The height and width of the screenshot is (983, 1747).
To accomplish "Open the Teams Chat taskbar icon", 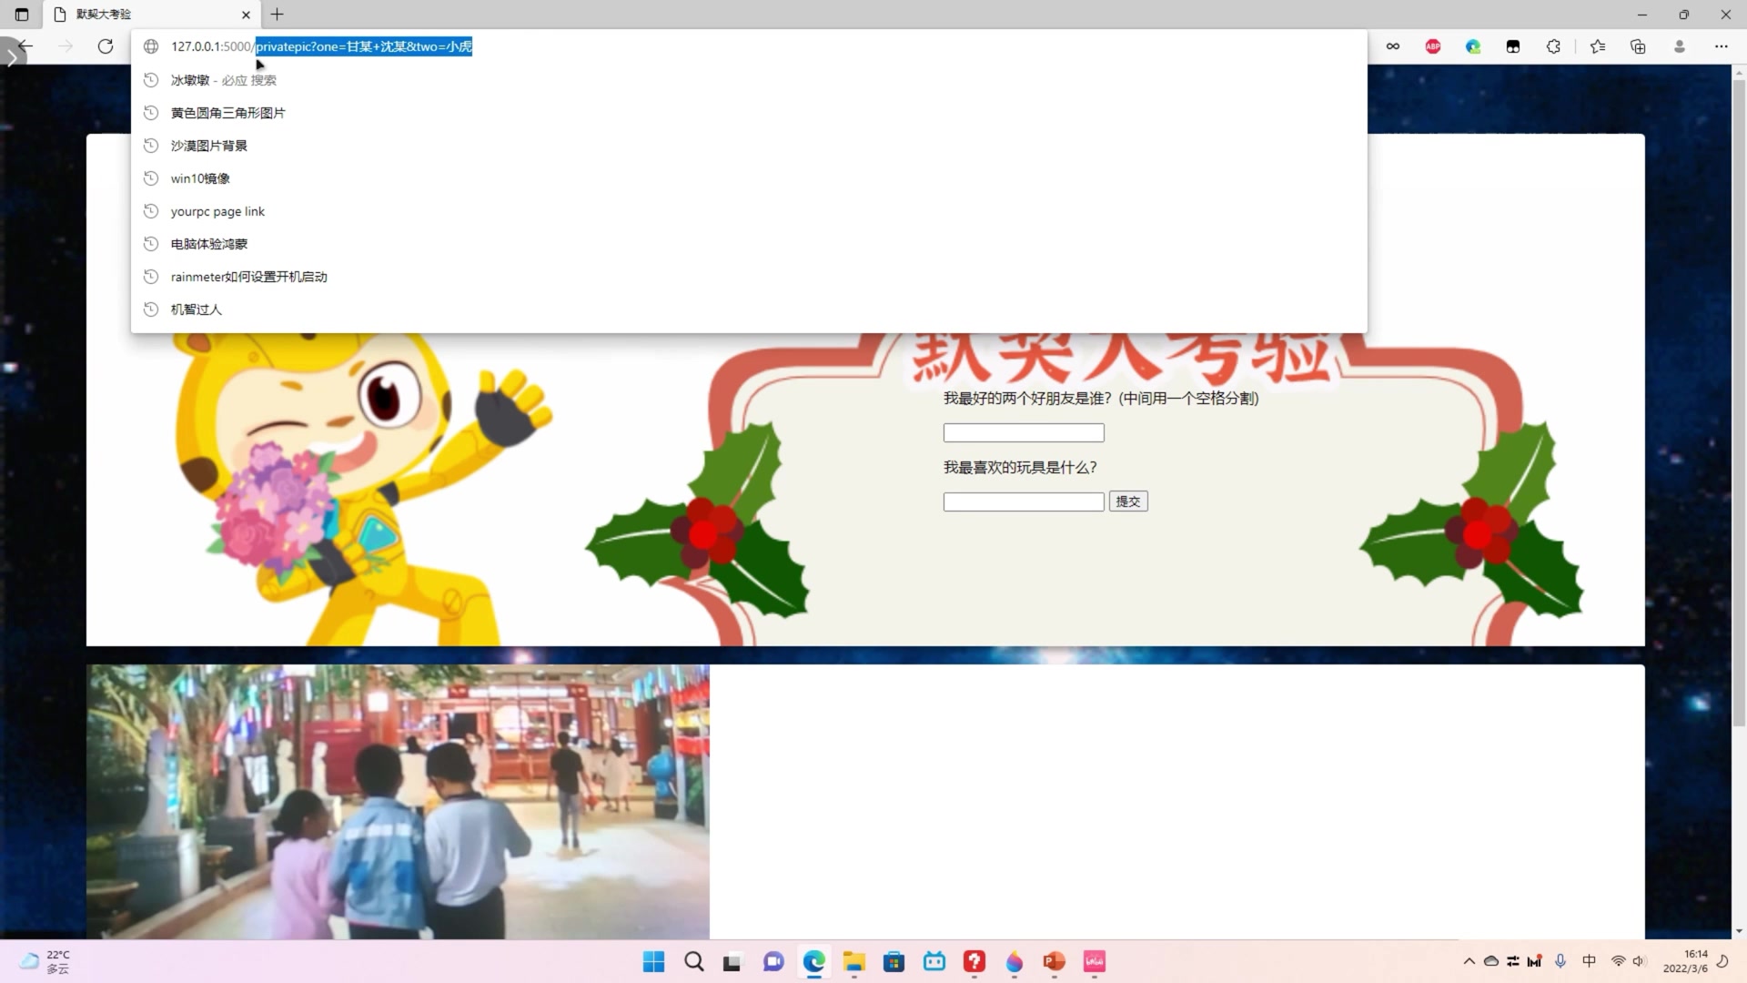I will point(773,962).
